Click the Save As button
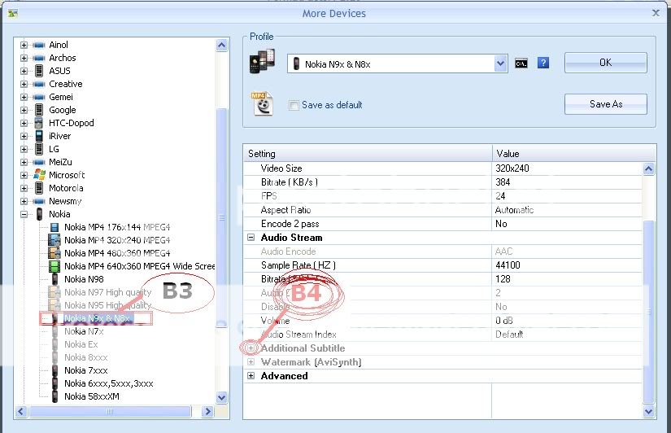Screen dimensions: 671x433 point(605,104)
